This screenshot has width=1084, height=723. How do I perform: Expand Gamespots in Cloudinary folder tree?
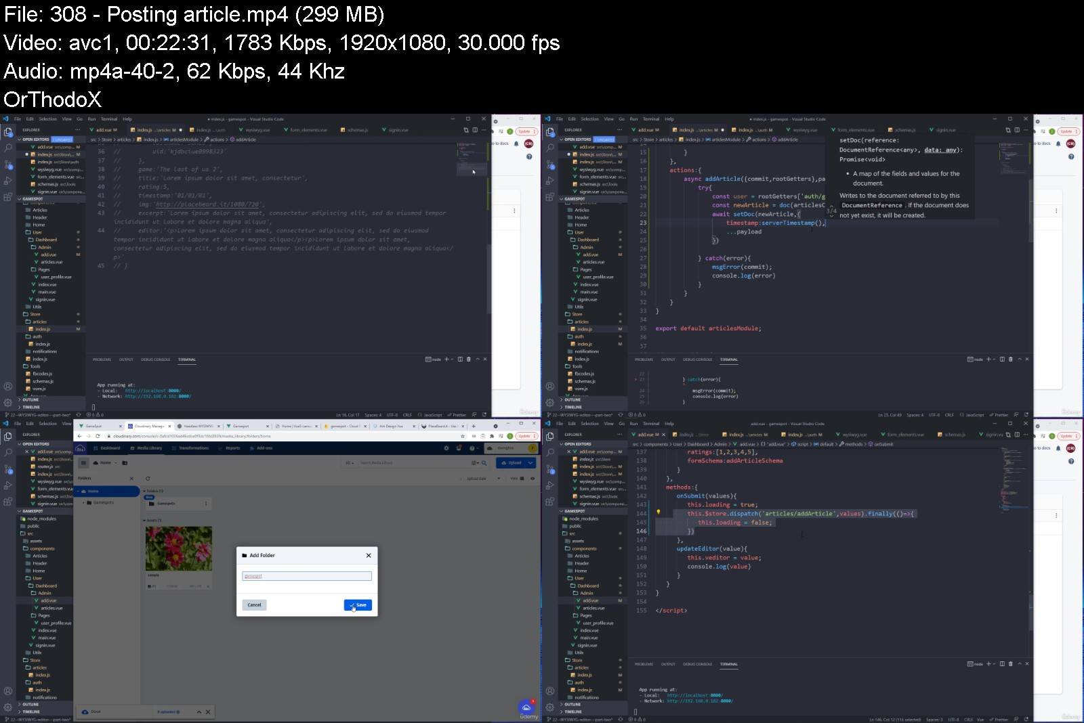[84, 503]
